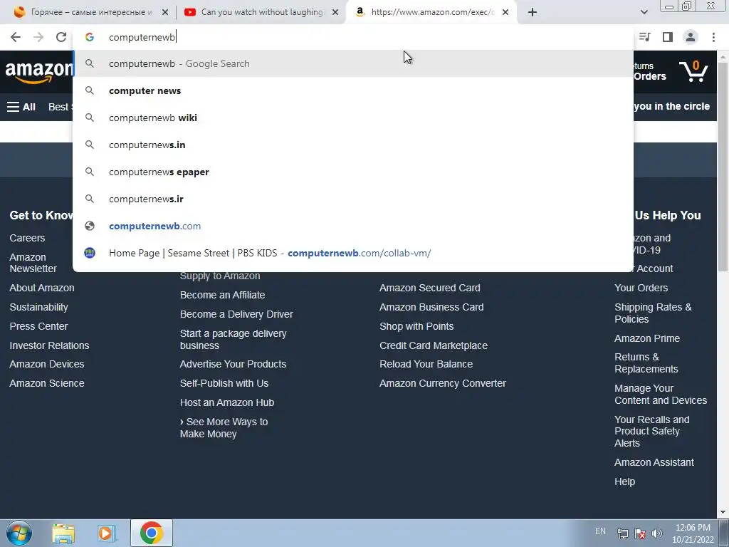The width and height of the screenshot is (729, 547).
Task: Click the browser Back arrow
Action: click(x=16, y=37)
